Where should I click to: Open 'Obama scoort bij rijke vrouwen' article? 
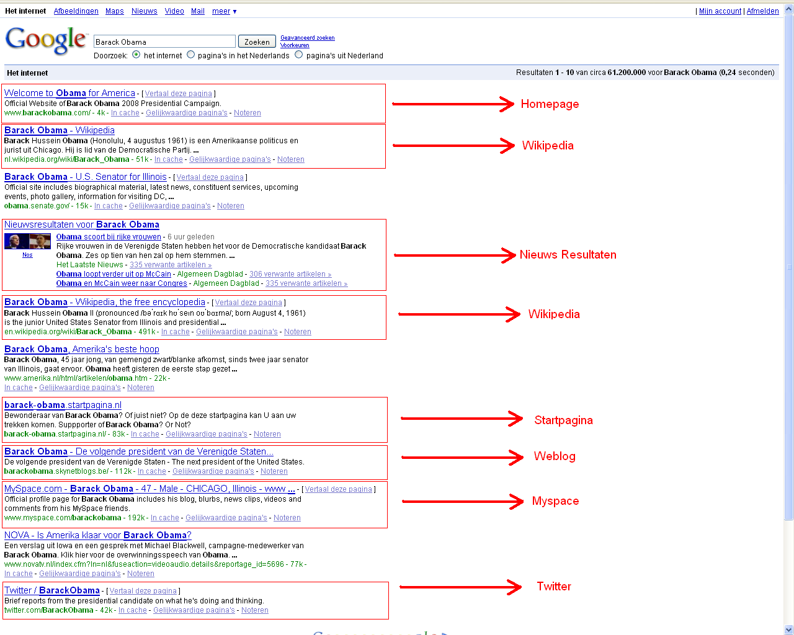point(109,237)
